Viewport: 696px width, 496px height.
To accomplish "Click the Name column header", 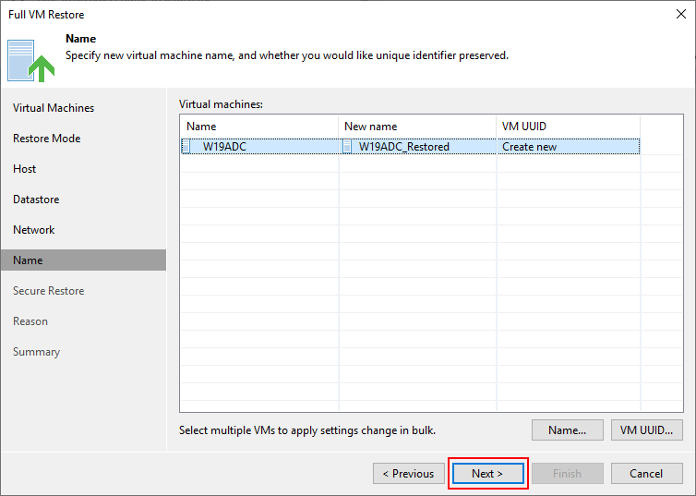I will [x=259, y=127].
